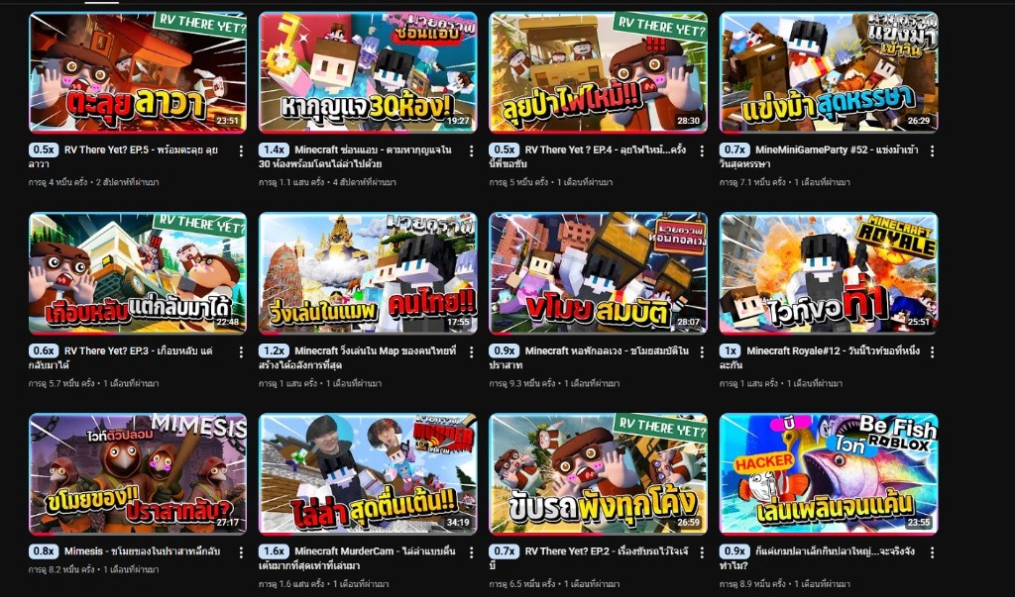Click the 0.5x badge on RV There Yet? EP.5
The image size is (1015, 597).
(x=44, y=149)
